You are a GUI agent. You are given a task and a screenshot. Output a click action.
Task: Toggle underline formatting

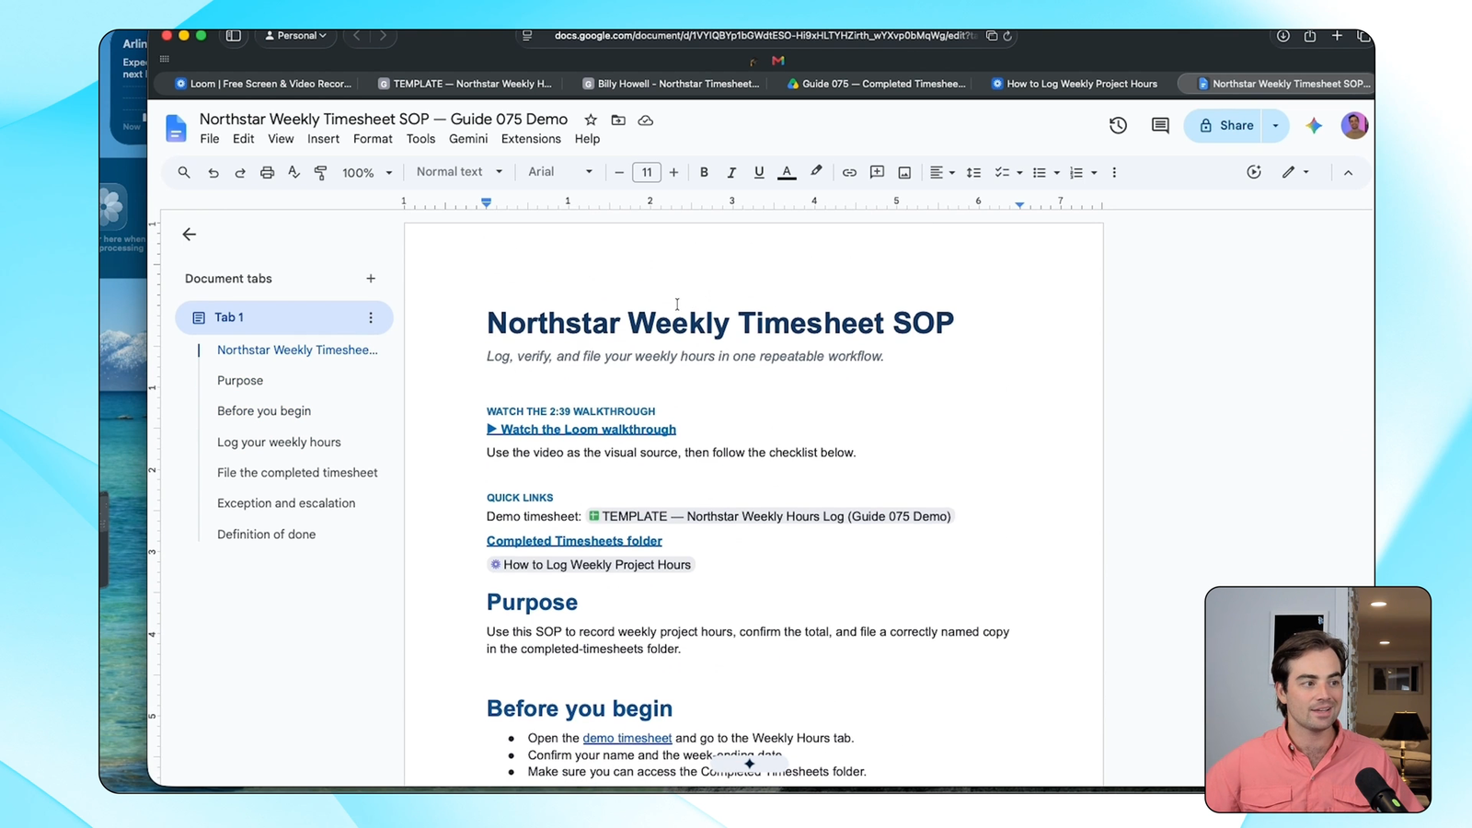[759, 172]
